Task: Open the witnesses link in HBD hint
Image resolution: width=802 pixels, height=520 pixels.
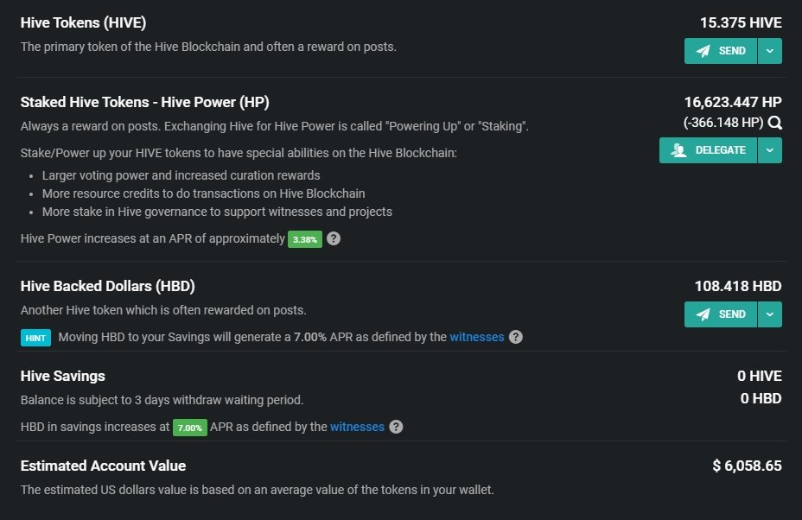Action: tap(477, 337)
